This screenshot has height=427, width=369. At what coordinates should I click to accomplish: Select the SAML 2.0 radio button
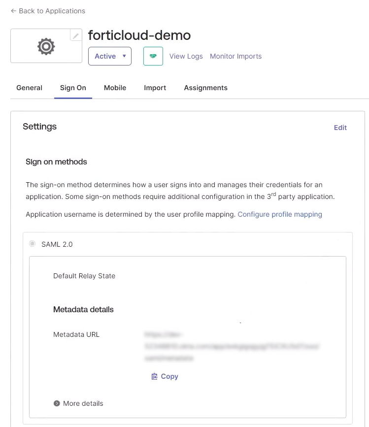click(33, 244)
